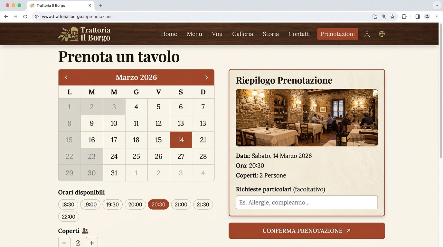
Task: Click the Marzo 2026 month title
Action: click(136, 78)
